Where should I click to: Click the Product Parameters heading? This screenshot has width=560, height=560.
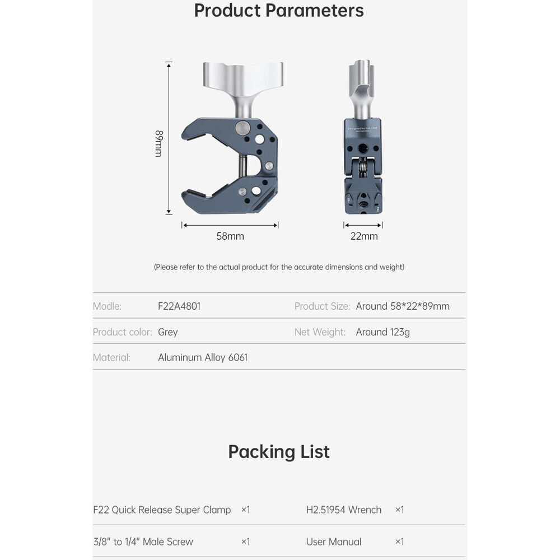279,11
